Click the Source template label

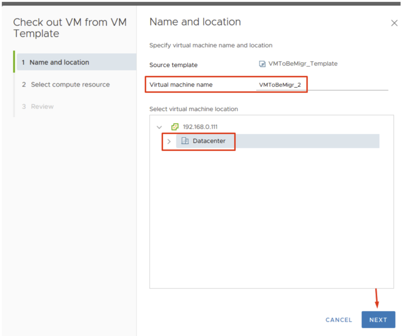tap(173, 65)
